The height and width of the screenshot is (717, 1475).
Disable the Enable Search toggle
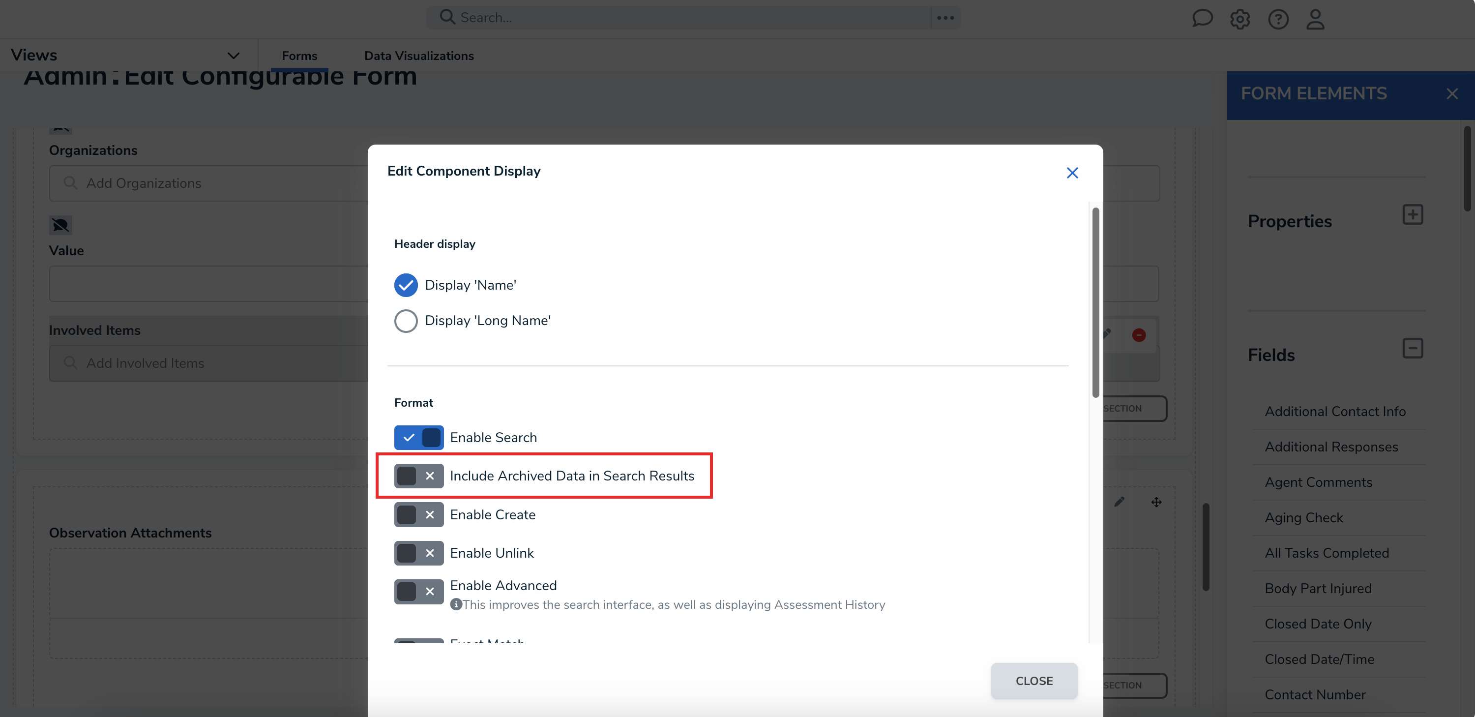(418, 437)
